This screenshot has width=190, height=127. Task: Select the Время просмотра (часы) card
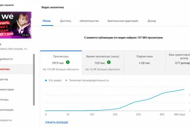(103, 63)
